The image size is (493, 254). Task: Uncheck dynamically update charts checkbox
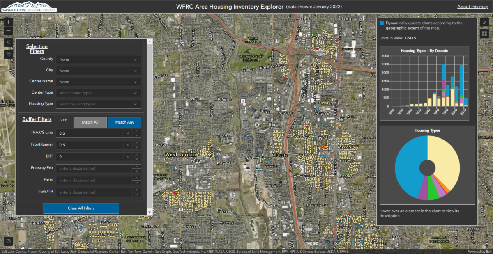click(382, 23)
